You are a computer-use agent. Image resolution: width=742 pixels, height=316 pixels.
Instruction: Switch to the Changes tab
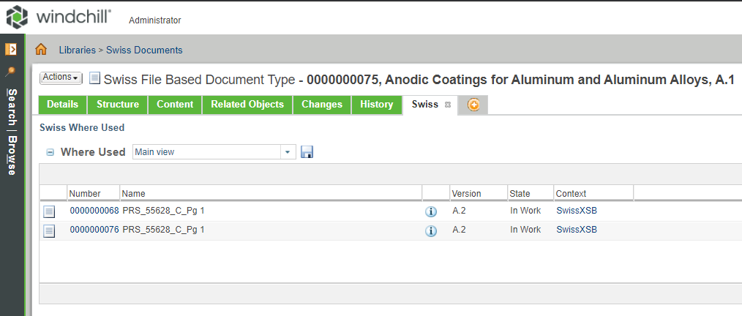pyautogui.click(x=322, y=105)
